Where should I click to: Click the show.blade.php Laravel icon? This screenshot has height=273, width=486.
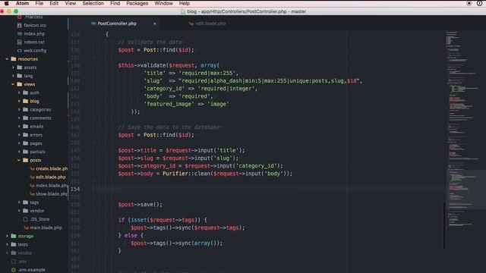tap(32, 194)
